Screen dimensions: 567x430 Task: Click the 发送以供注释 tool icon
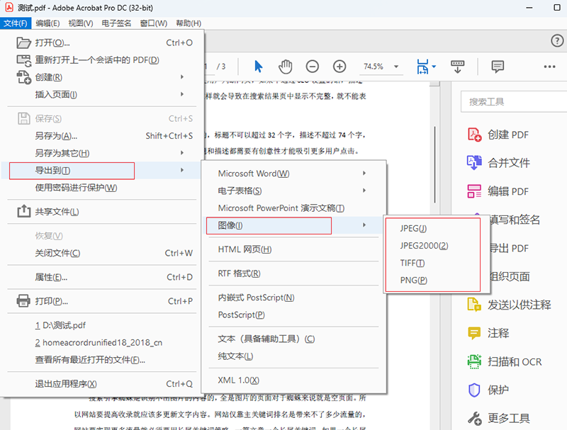point(474,305)
